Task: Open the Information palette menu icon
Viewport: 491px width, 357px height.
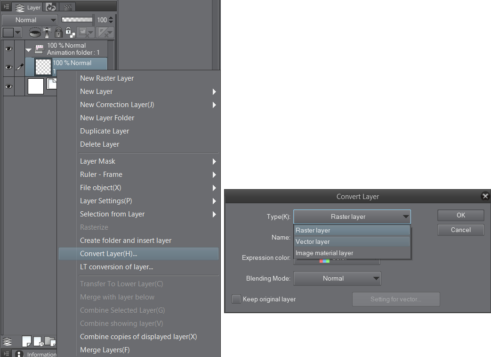Action: tap(6, 354)
